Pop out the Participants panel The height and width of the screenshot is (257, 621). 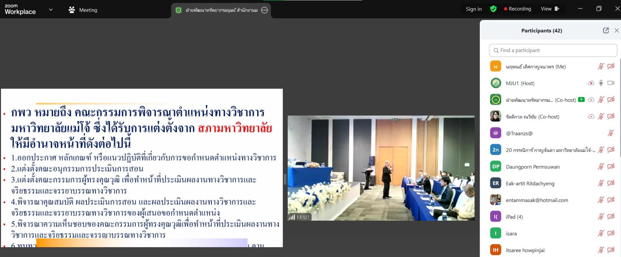point(606,31)
